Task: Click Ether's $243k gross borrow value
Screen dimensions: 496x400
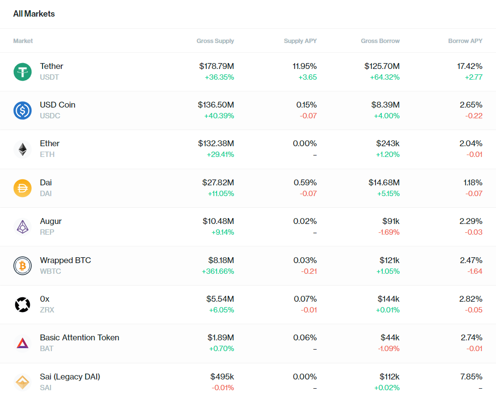Action: (388, 144)
